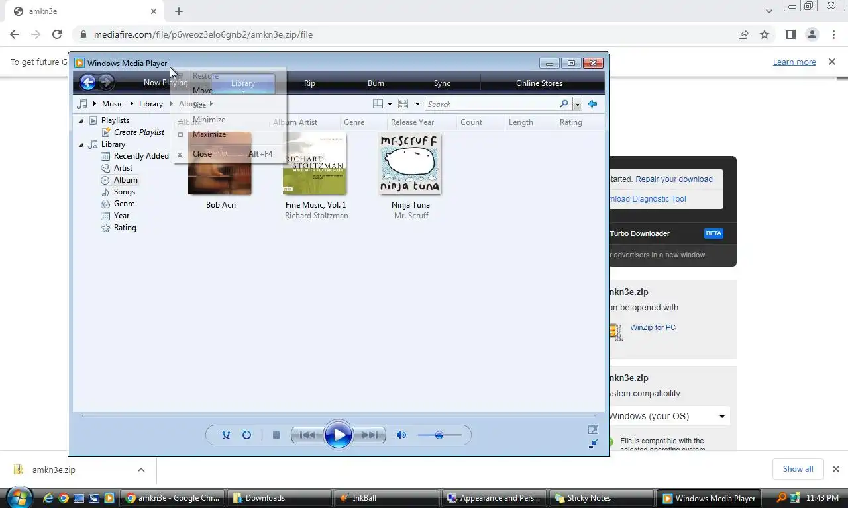Open the Online Stores tab

tap(539, 83)
